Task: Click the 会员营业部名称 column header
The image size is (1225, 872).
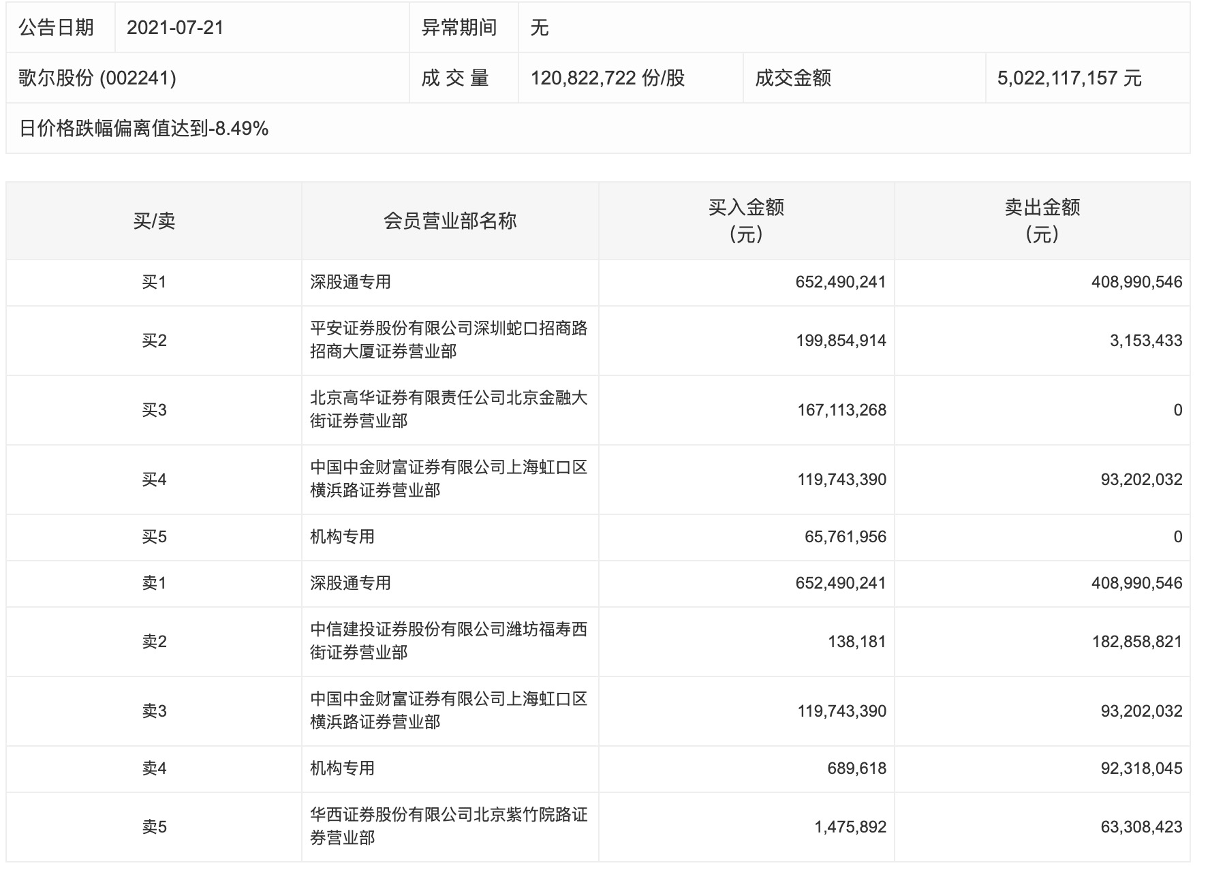Action: [450, 221]
